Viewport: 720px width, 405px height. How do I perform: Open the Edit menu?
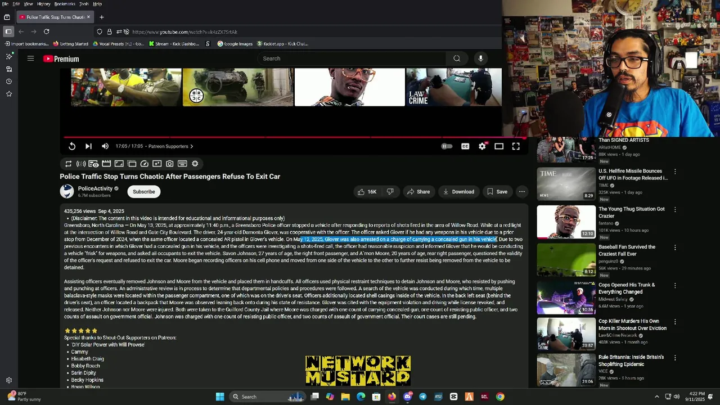tap(16, 4)
